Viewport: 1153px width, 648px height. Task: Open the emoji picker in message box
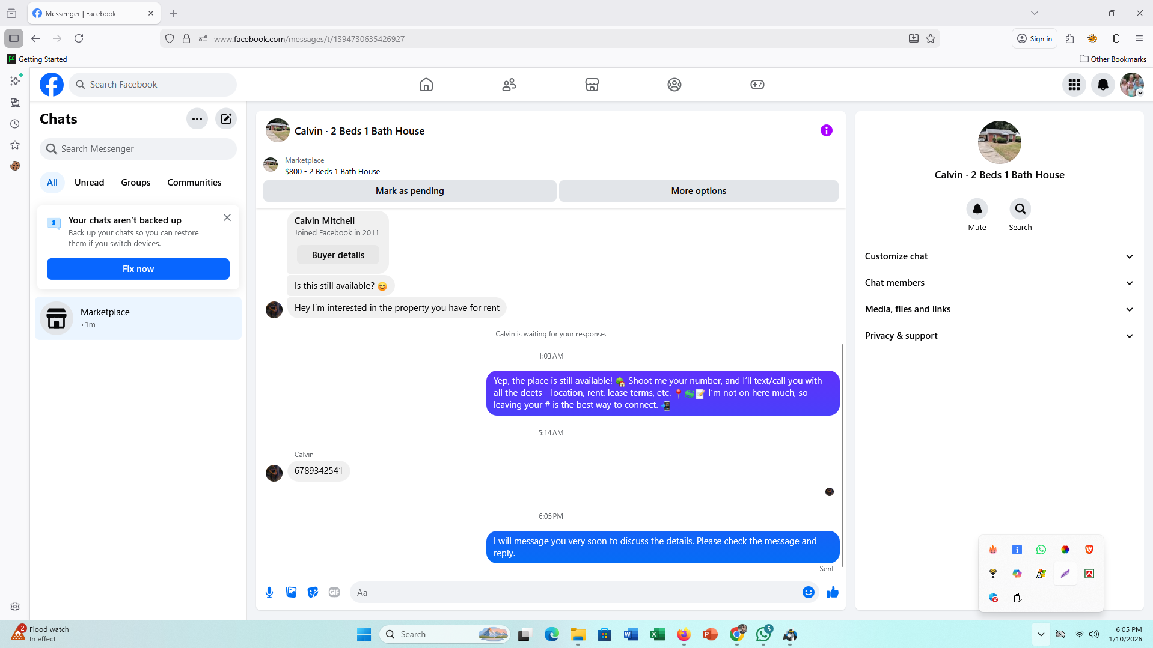pos(809,592)
